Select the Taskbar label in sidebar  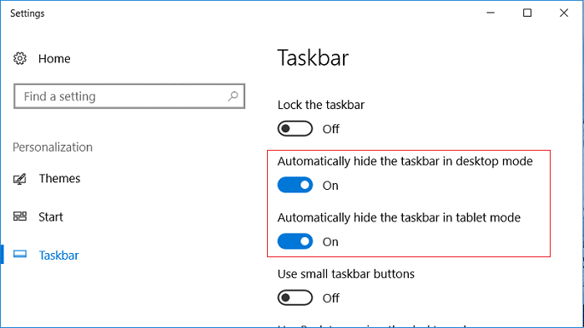click(59, 256)
